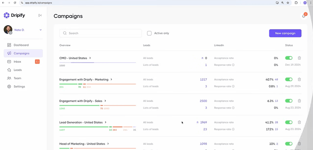The image size is (313, 150).
Task: Open Engagement with Dripify - Marketing campaign
Action: [x=84, y=79]
